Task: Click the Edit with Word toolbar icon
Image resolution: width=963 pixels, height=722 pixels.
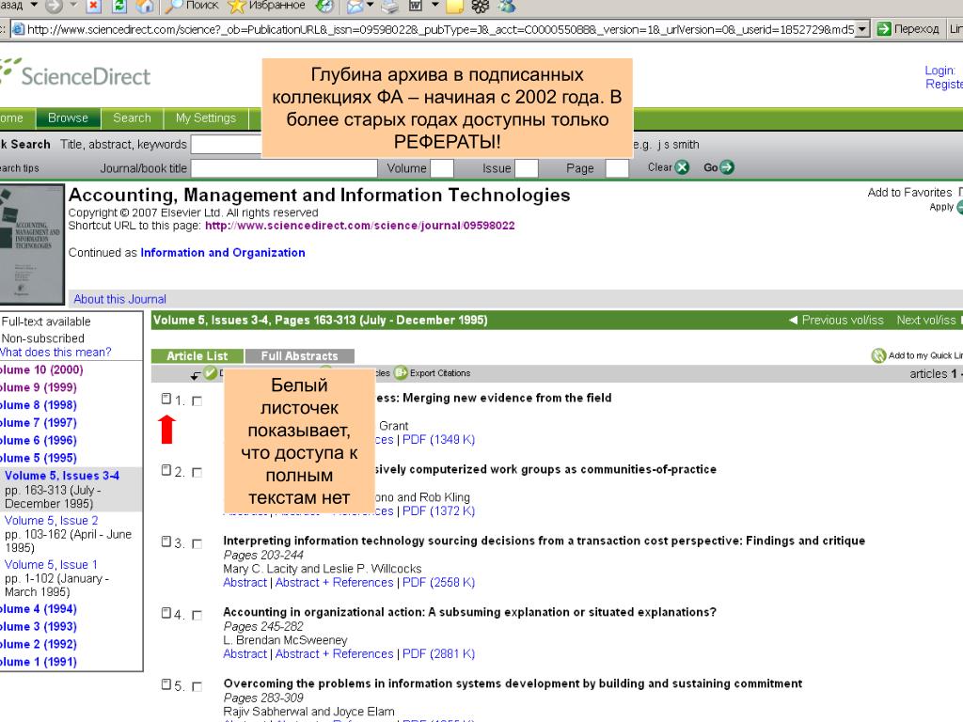Action: pos(416,7)
